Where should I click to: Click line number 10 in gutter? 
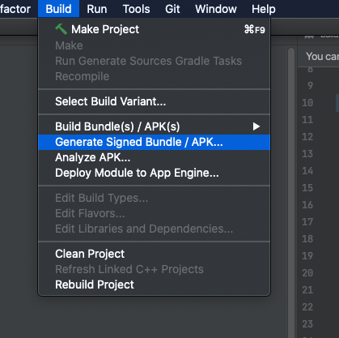click(307, 103)
